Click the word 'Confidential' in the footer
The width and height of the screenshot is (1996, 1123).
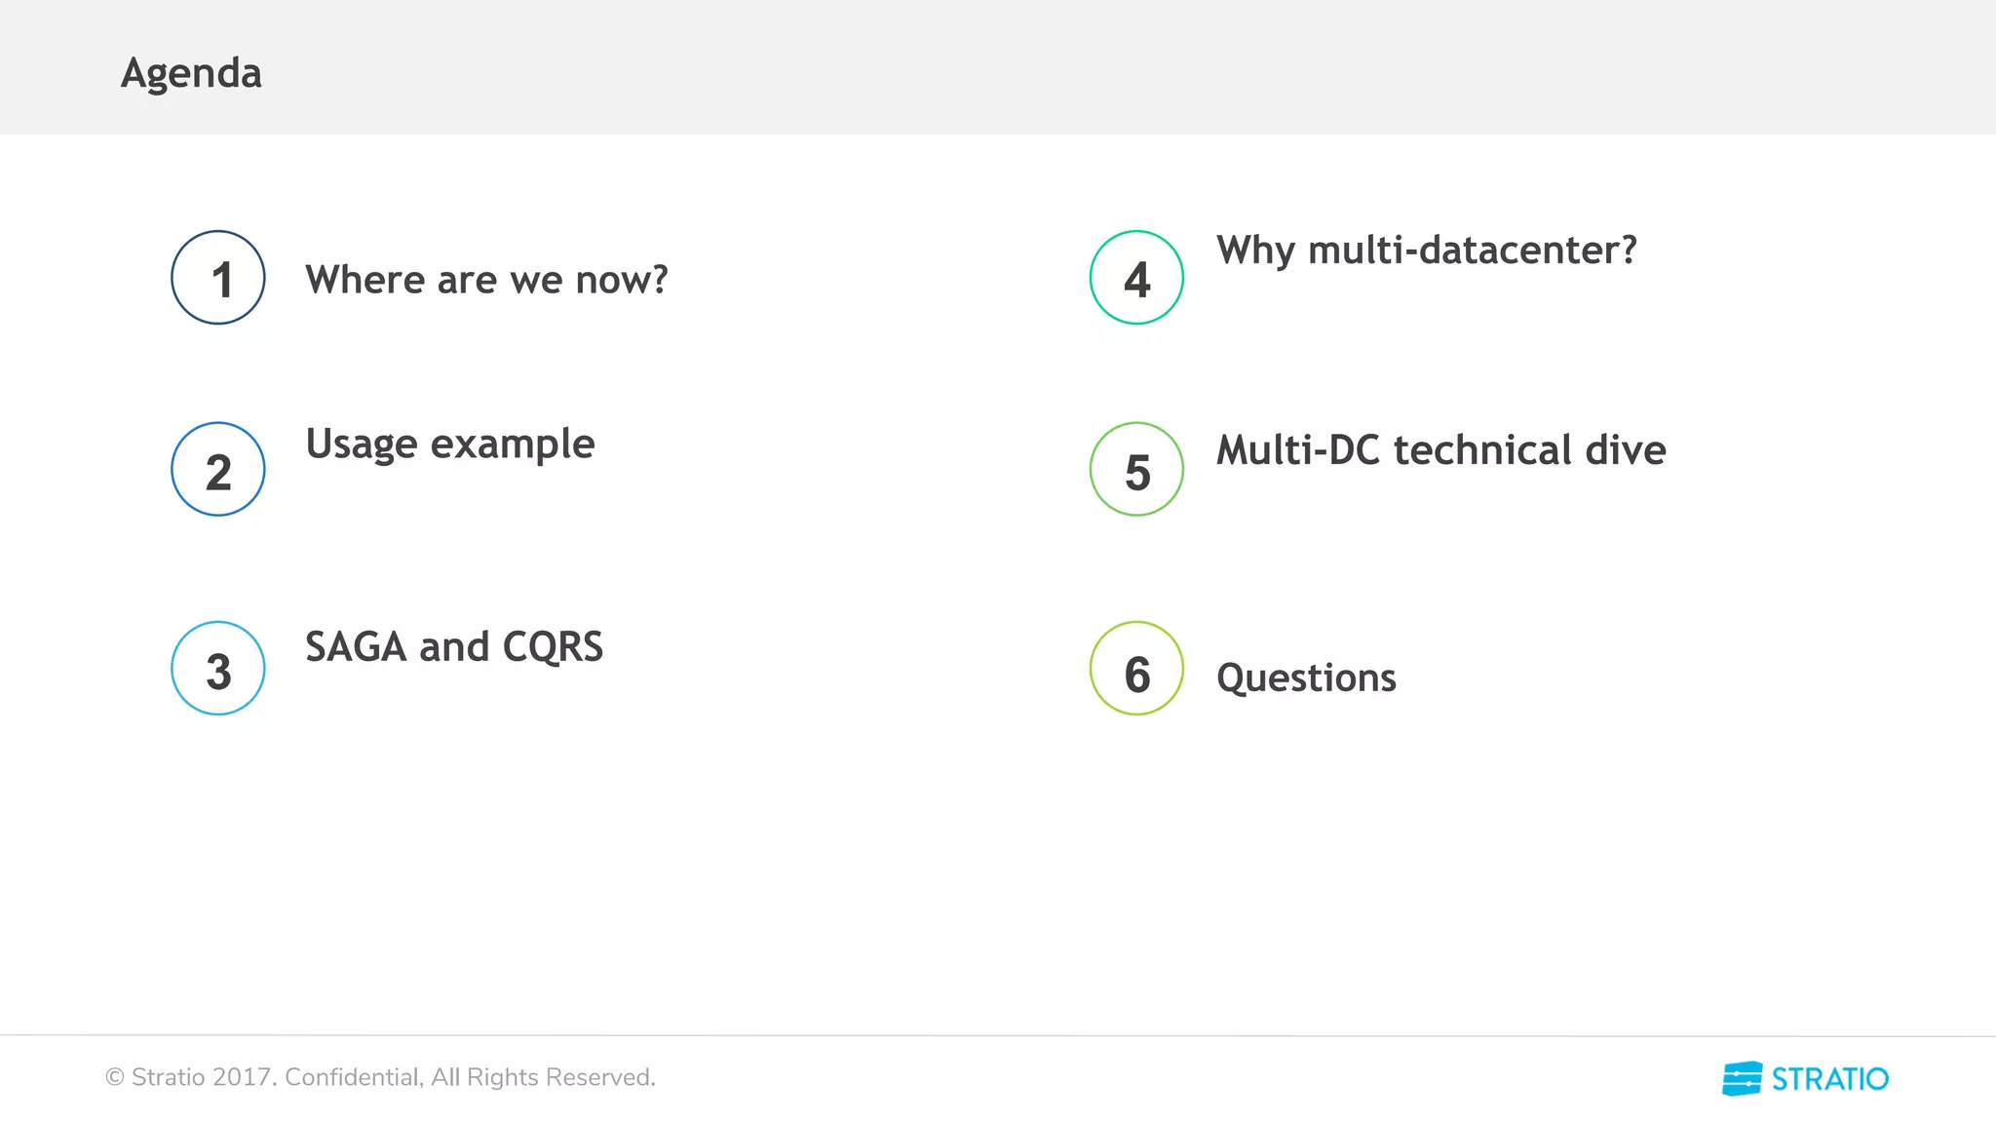pyautogui.click(x=353, y=1077)
